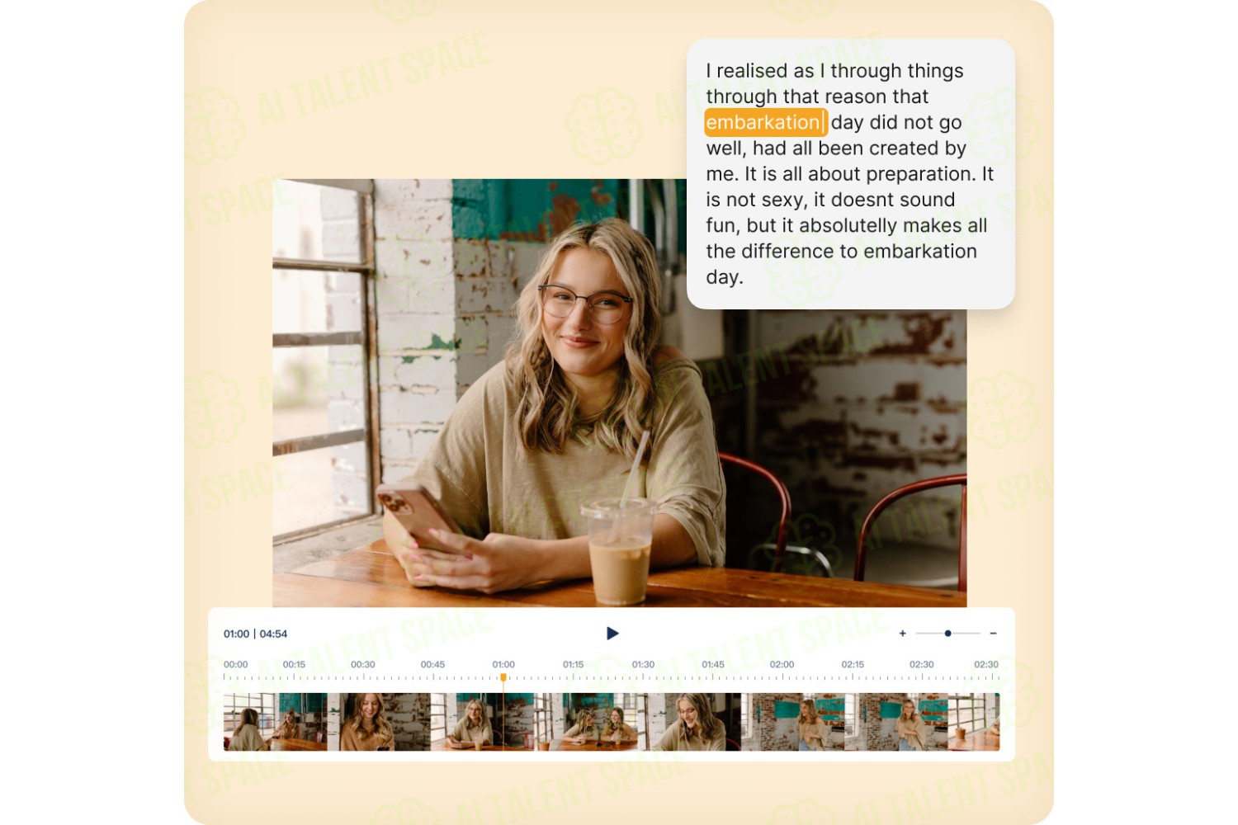Click the plus zoom icon

tap(903, 634)
